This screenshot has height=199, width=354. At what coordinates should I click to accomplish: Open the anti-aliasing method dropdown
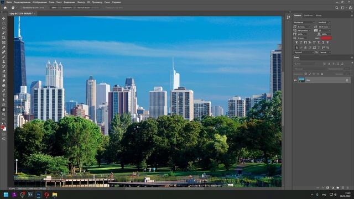pos(325,53)
